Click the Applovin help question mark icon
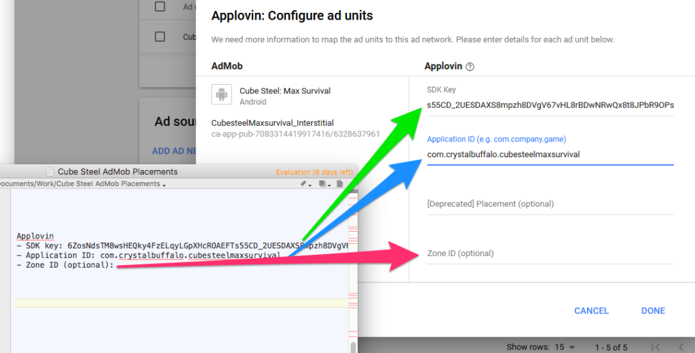The width and height of the screenshot is (695, 353). pos(470,67)
